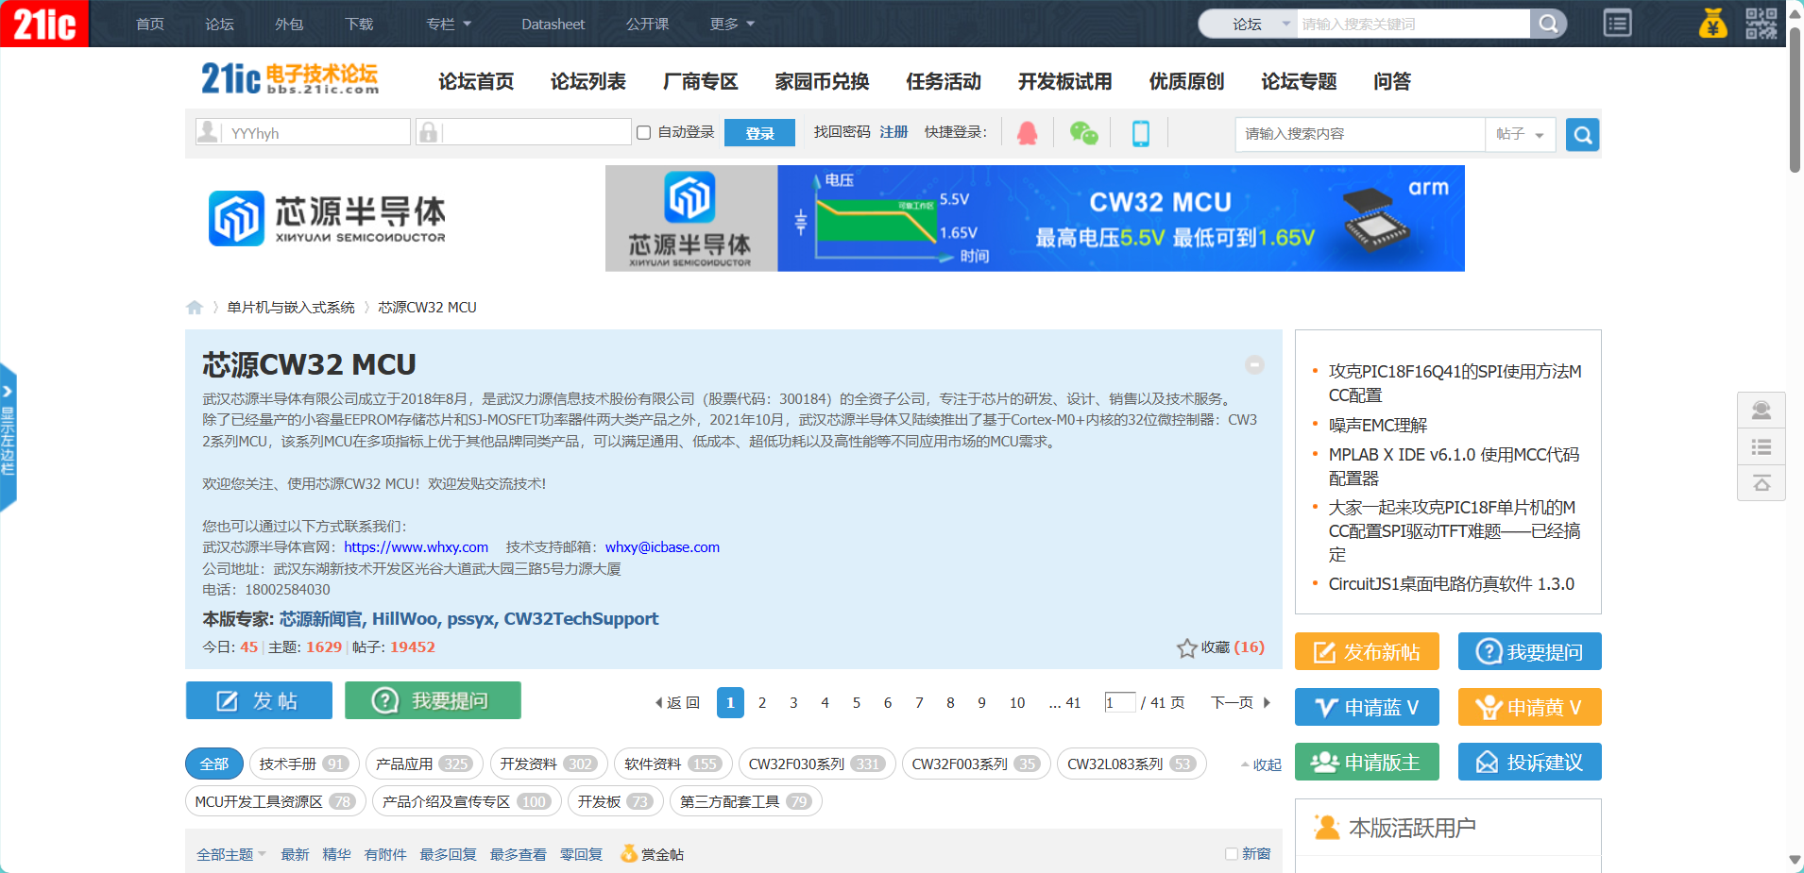The width and height of the screenshot is (1804, 873).
Task: Open the QR code icon
Action: point(1761,24)
